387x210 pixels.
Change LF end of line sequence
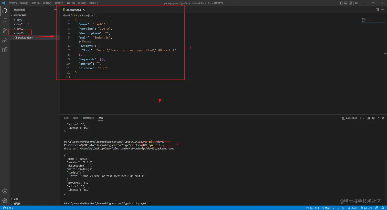click(x=343, y=208)
